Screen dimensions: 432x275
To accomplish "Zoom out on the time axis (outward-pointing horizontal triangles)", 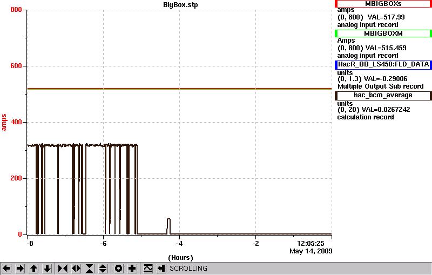I will point(76,268).
